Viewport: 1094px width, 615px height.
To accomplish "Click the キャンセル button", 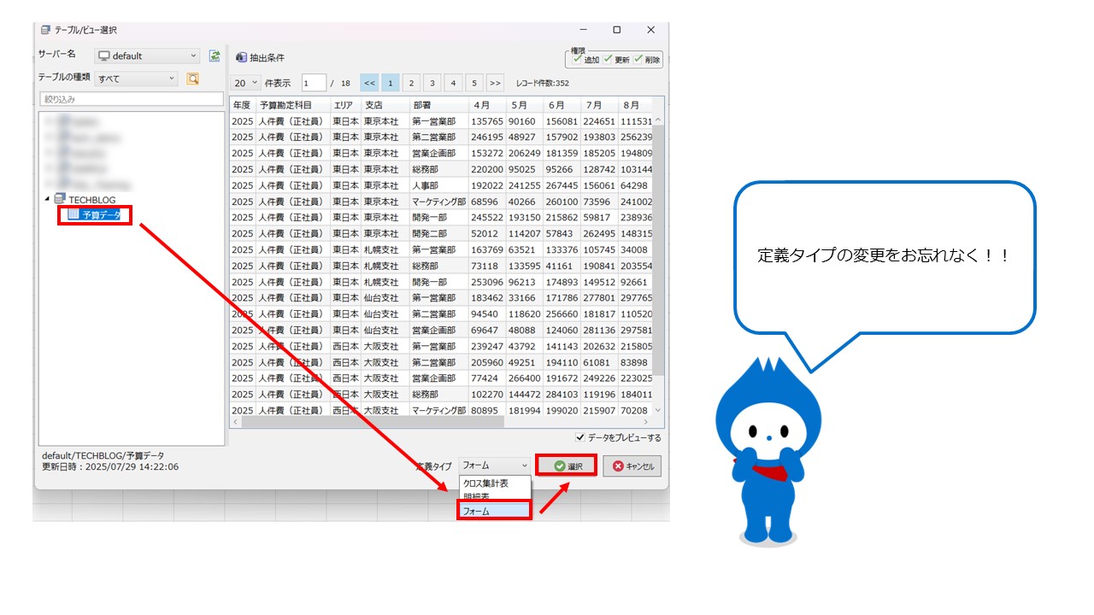I will [x=632, y=466].
